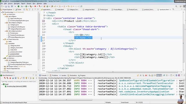Click the Search magnifier at toolbar right
Screen dimensions: 186x104
[x=176, y=6]
